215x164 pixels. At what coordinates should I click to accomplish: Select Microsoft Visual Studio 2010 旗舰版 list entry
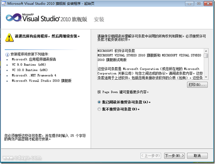(42, 81)
